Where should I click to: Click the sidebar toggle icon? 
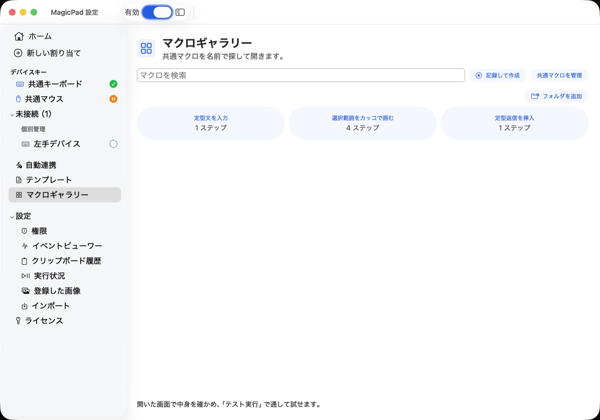[x=180, y=12]
